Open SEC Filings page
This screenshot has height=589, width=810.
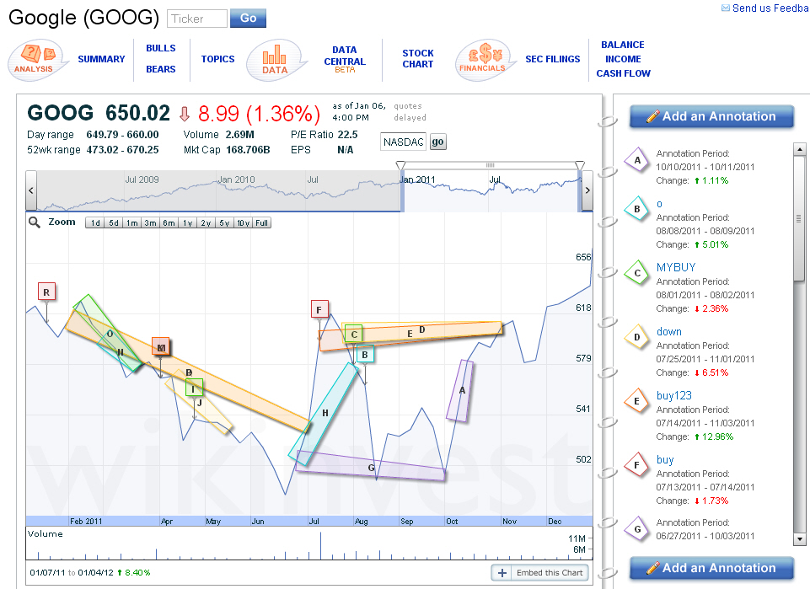tap(553, 59)
